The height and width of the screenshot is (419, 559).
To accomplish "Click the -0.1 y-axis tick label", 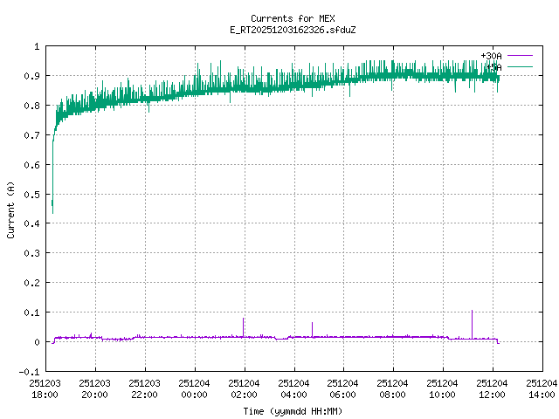I will (30, 372).
